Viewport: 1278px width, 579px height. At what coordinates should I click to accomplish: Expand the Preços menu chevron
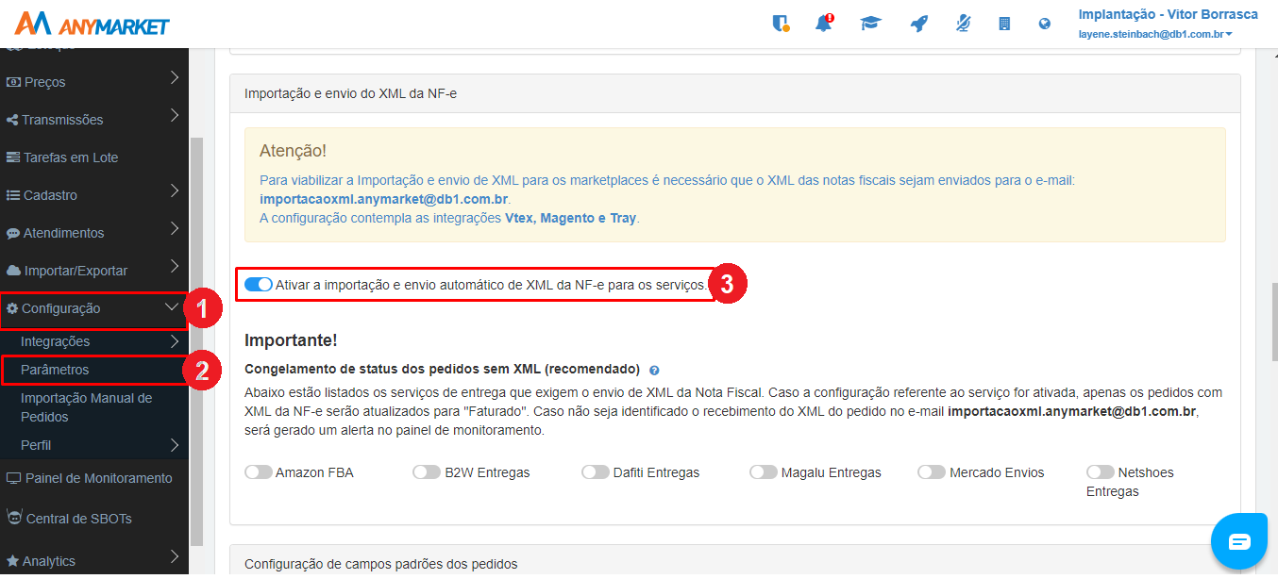click(x=175, y=78)
